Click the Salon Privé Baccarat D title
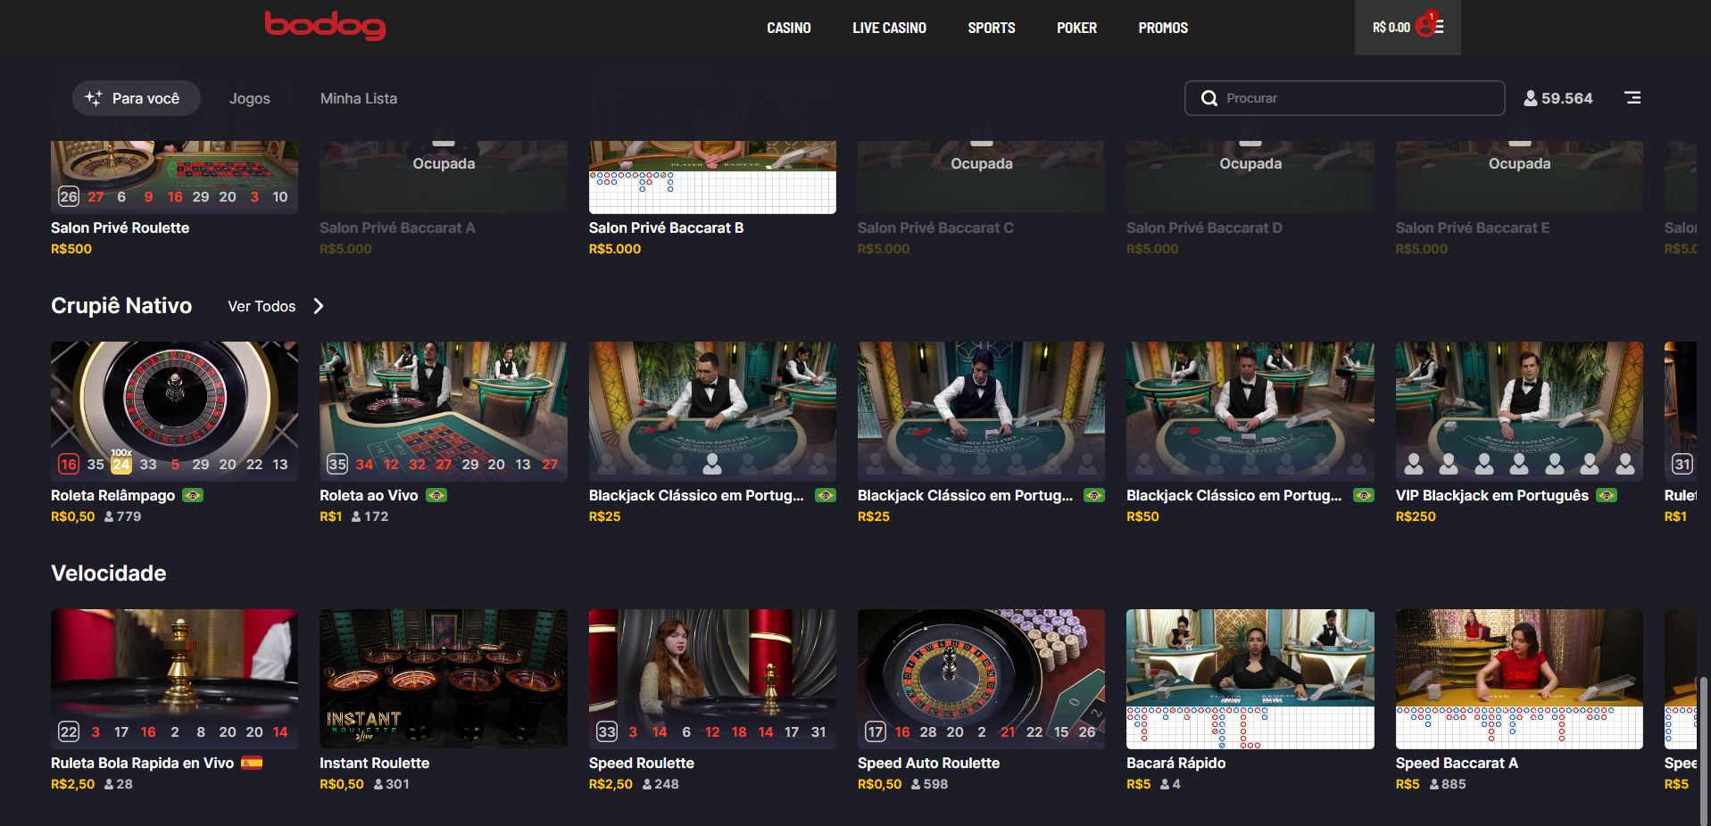Screen dimensions: 1711x826 click(x=1204, y=227)
